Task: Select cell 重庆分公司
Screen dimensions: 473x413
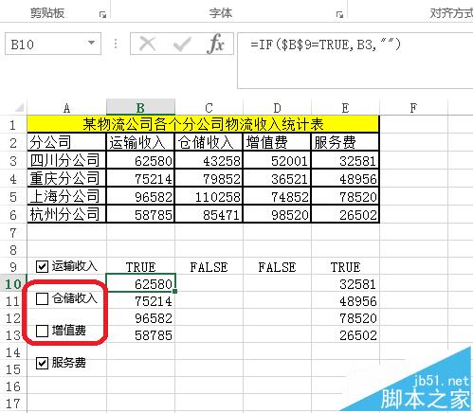Action: point(66,178)
